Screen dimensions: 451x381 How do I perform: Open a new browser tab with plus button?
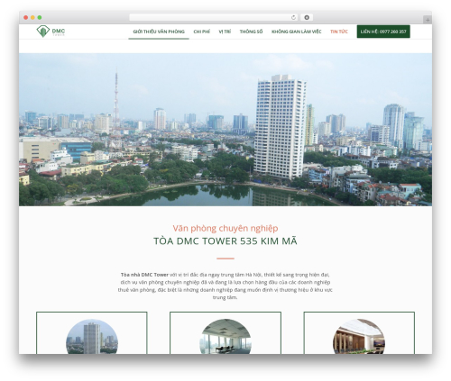pos(428,20)
